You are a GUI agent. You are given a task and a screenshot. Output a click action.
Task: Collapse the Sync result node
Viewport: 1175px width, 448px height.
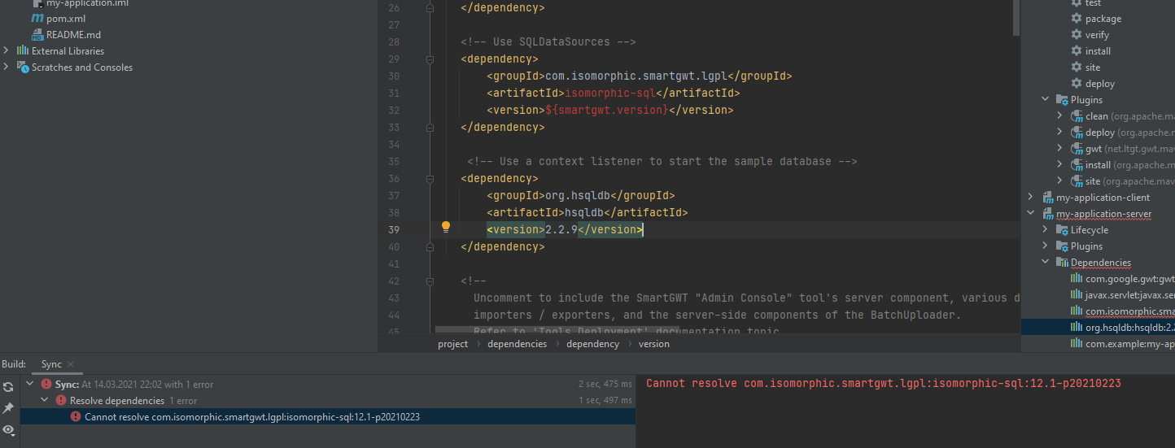30,384
